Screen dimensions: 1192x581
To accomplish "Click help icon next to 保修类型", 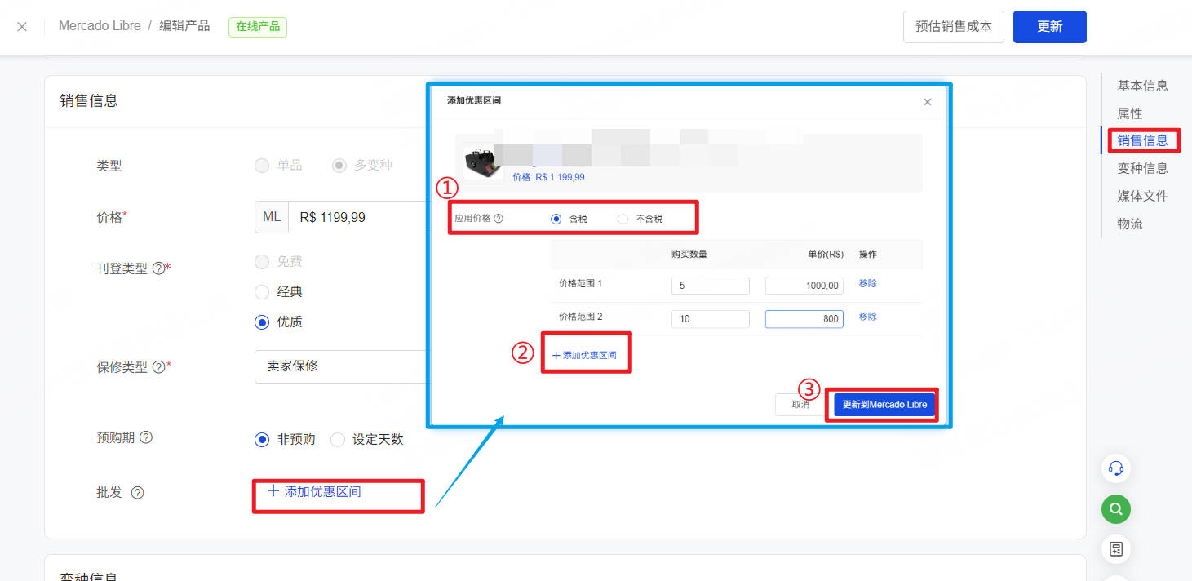I will pyautogui.click(x=159, y=367).
